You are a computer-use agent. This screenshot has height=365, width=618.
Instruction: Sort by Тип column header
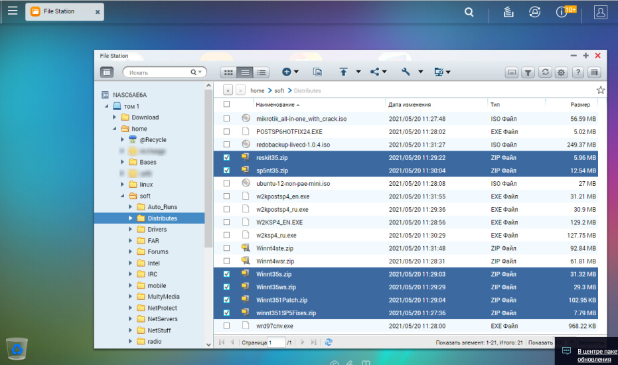point(495,104)
